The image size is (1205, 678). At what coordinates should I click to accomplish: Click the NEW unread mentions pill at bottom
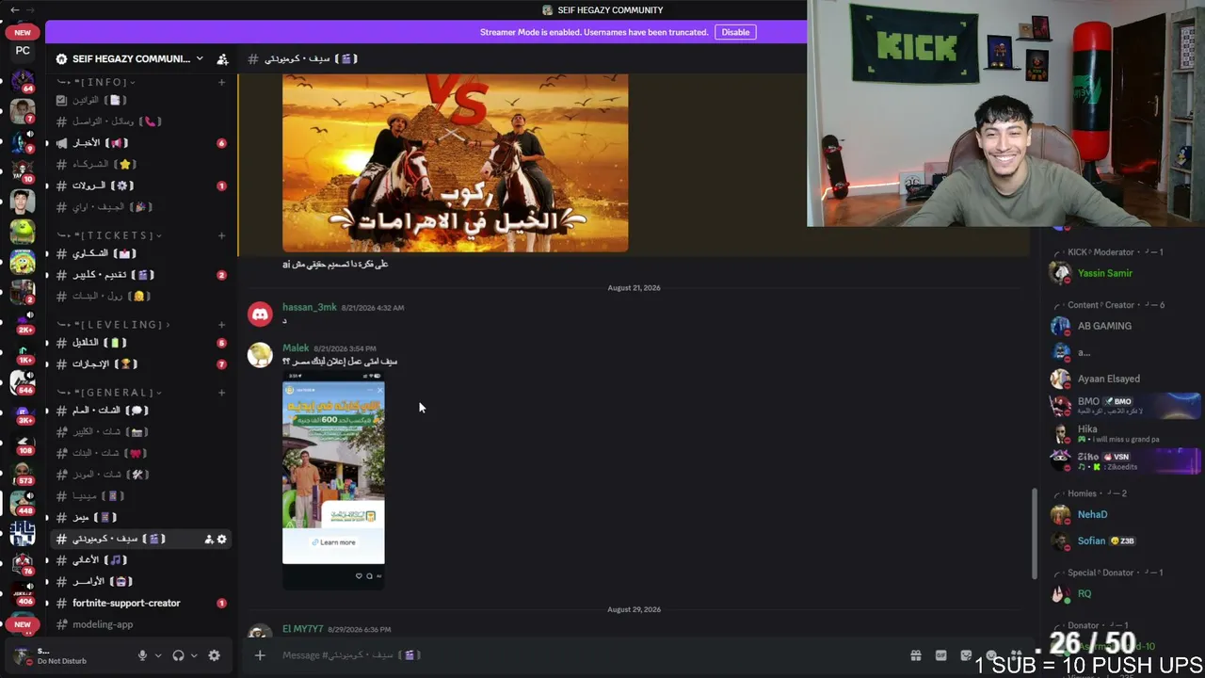(23, 624)
